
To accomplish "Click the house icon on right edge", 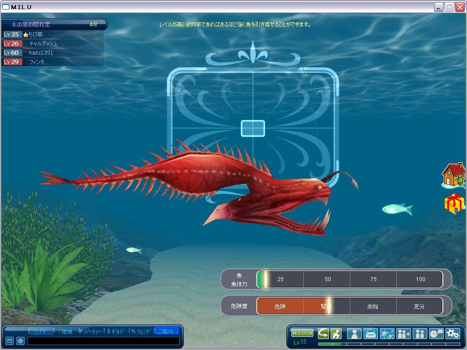I will [x=454, y=175].
